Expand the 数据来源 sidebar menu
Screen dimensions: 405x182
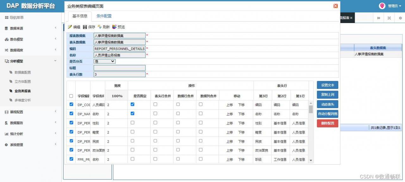coord(55,28)
